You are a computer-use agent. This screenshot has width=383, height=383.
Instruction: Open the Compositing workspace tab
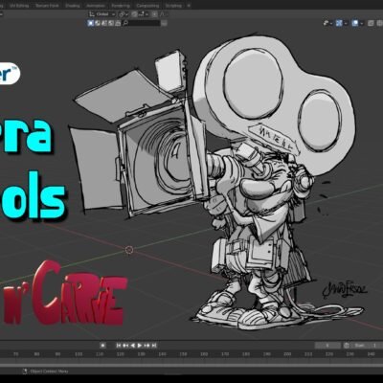(147, 6)
